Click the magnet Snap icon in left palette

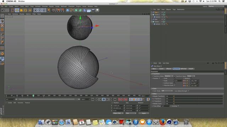[2, 54]
